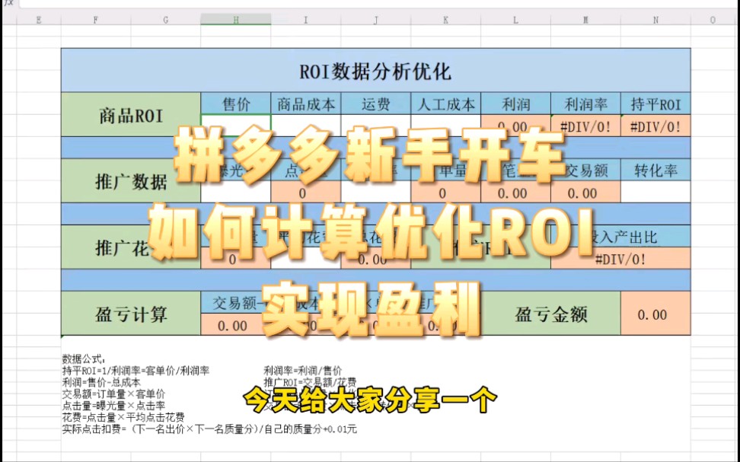Click the #DIV/0! cell under 投入产出比
Screen dimensions: 740x462
pyautogui.click(x=620, y=259)
